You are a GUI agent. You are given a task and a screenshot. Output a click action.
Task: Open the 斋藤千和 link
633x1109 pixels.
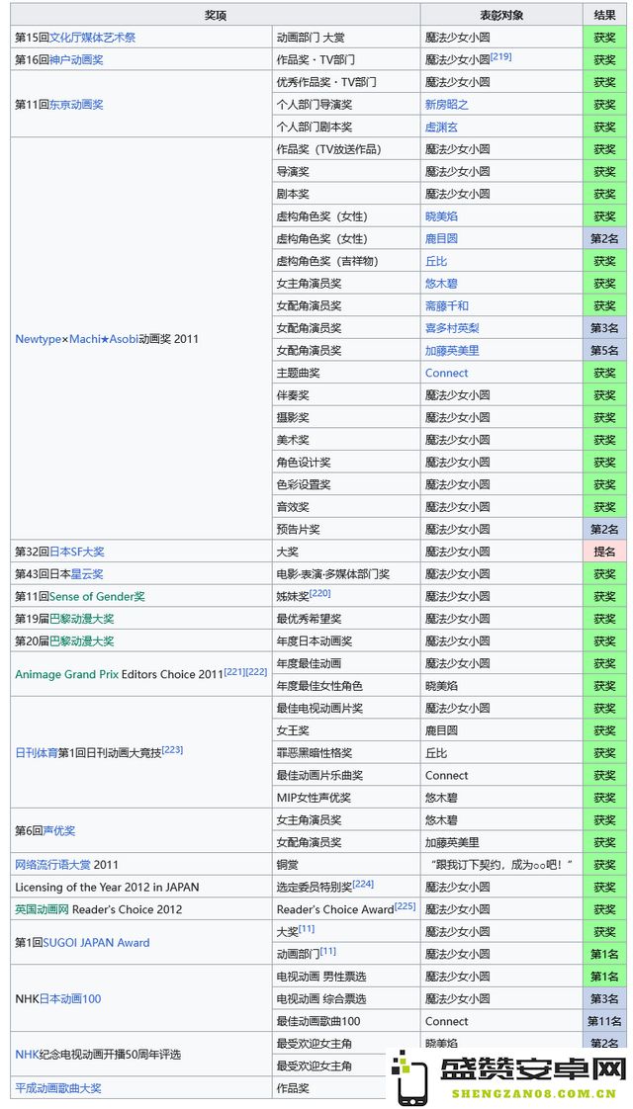click(x=447, y=306)
